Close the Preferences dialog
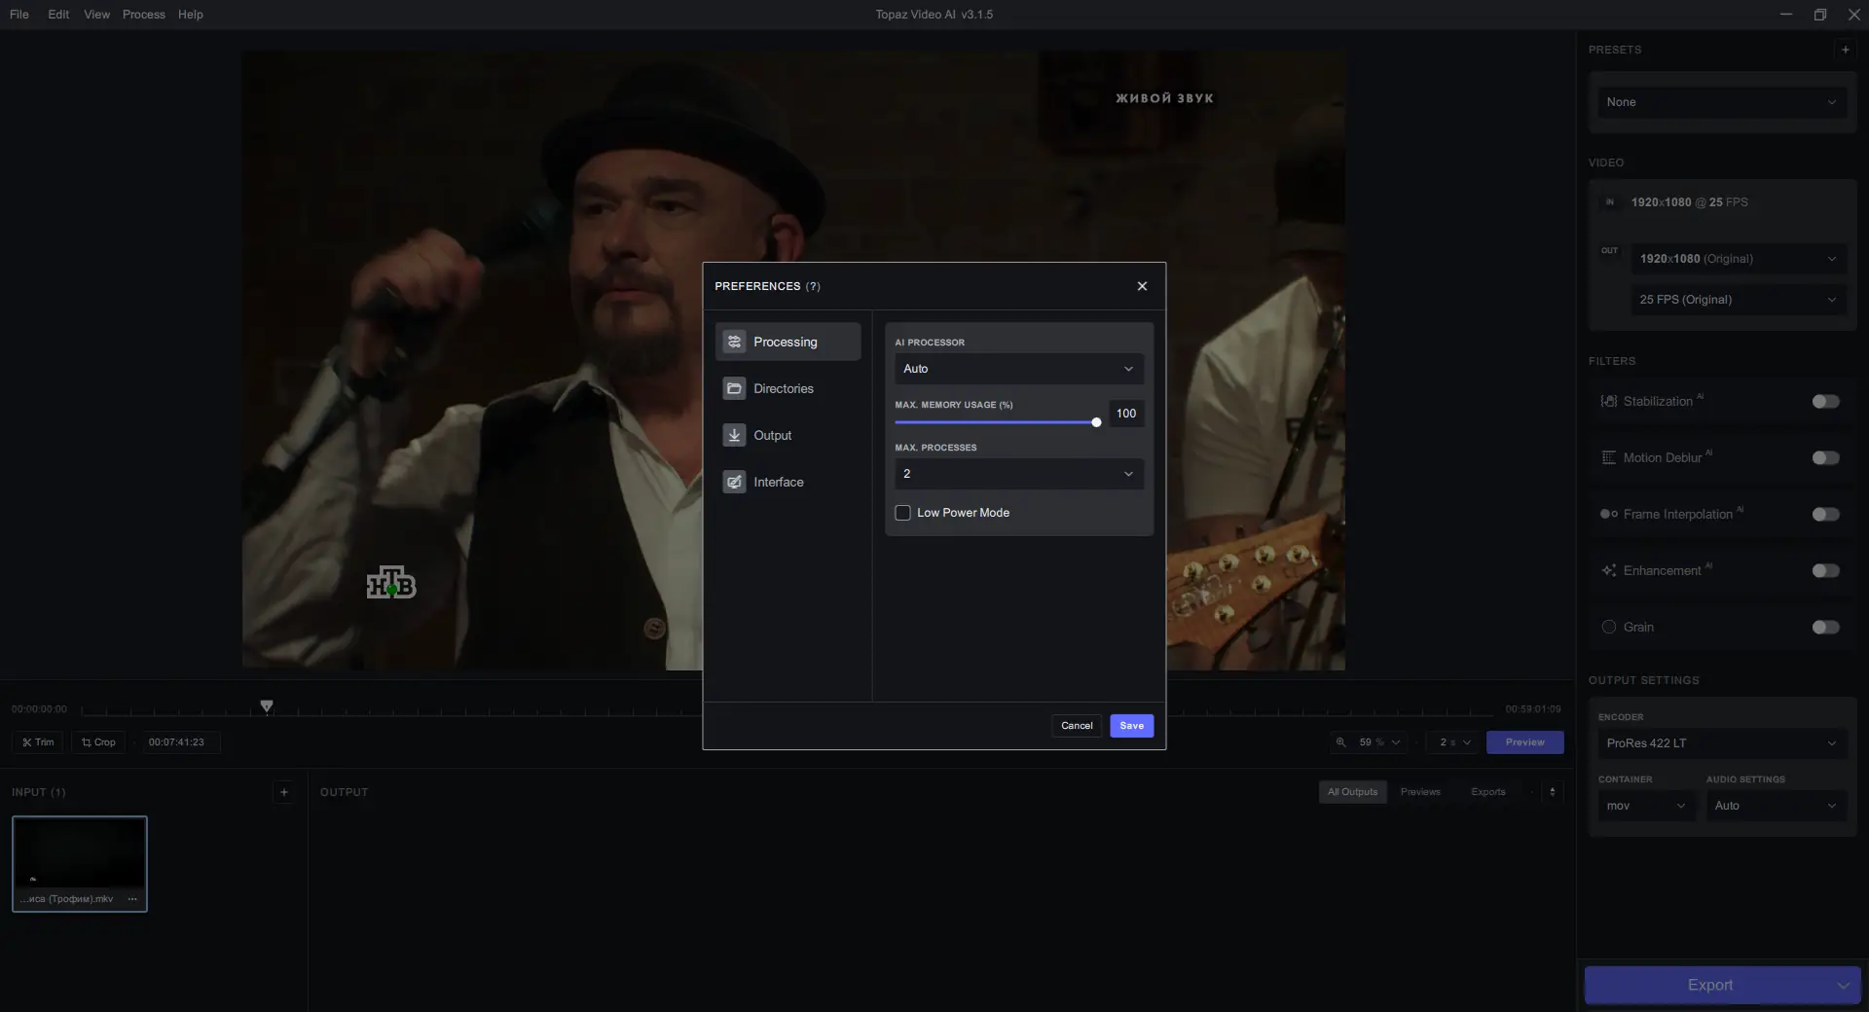Image resolution: width=1869 pixels, height=1012 pixels. tap(1142, 286)
